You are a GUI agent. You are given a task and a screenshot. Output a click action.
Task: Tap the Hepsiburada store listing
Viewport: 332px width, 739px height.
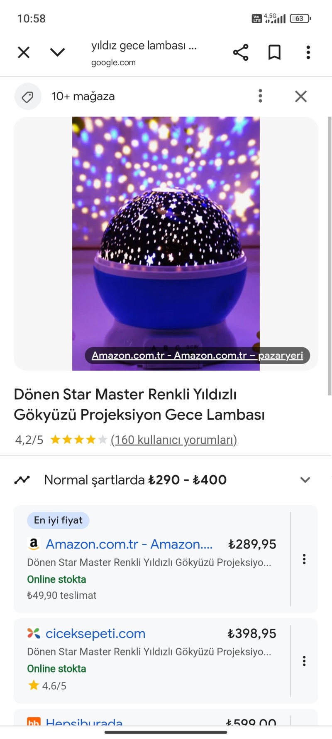coord(84,722)
